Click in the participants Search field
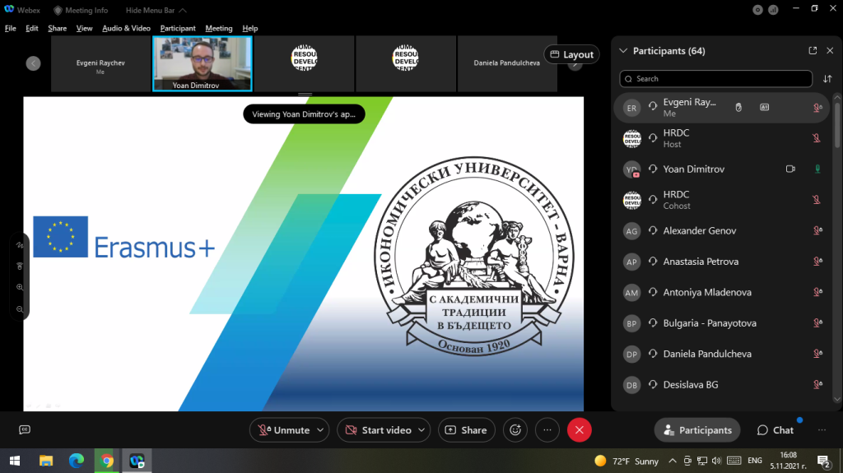The image size is (843, 473). (715, 78)
